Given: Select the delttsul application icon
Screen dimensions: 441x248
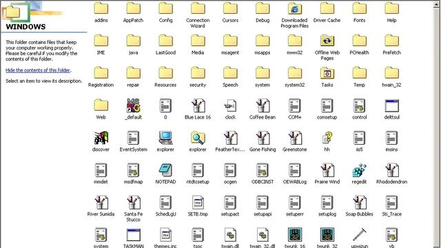Looking at the screenshot, I should (391, 105).
